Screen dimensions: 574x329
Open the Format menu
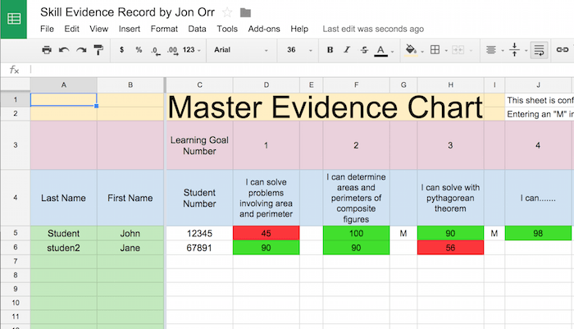tap(164, 29)
